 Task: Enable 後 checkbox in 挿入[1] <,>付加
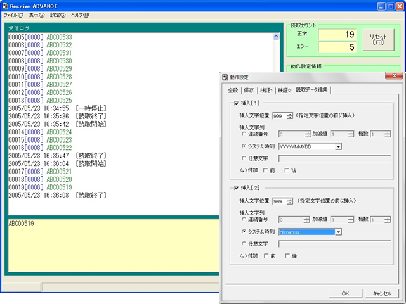pyautogui.click(x=287, y=170)
